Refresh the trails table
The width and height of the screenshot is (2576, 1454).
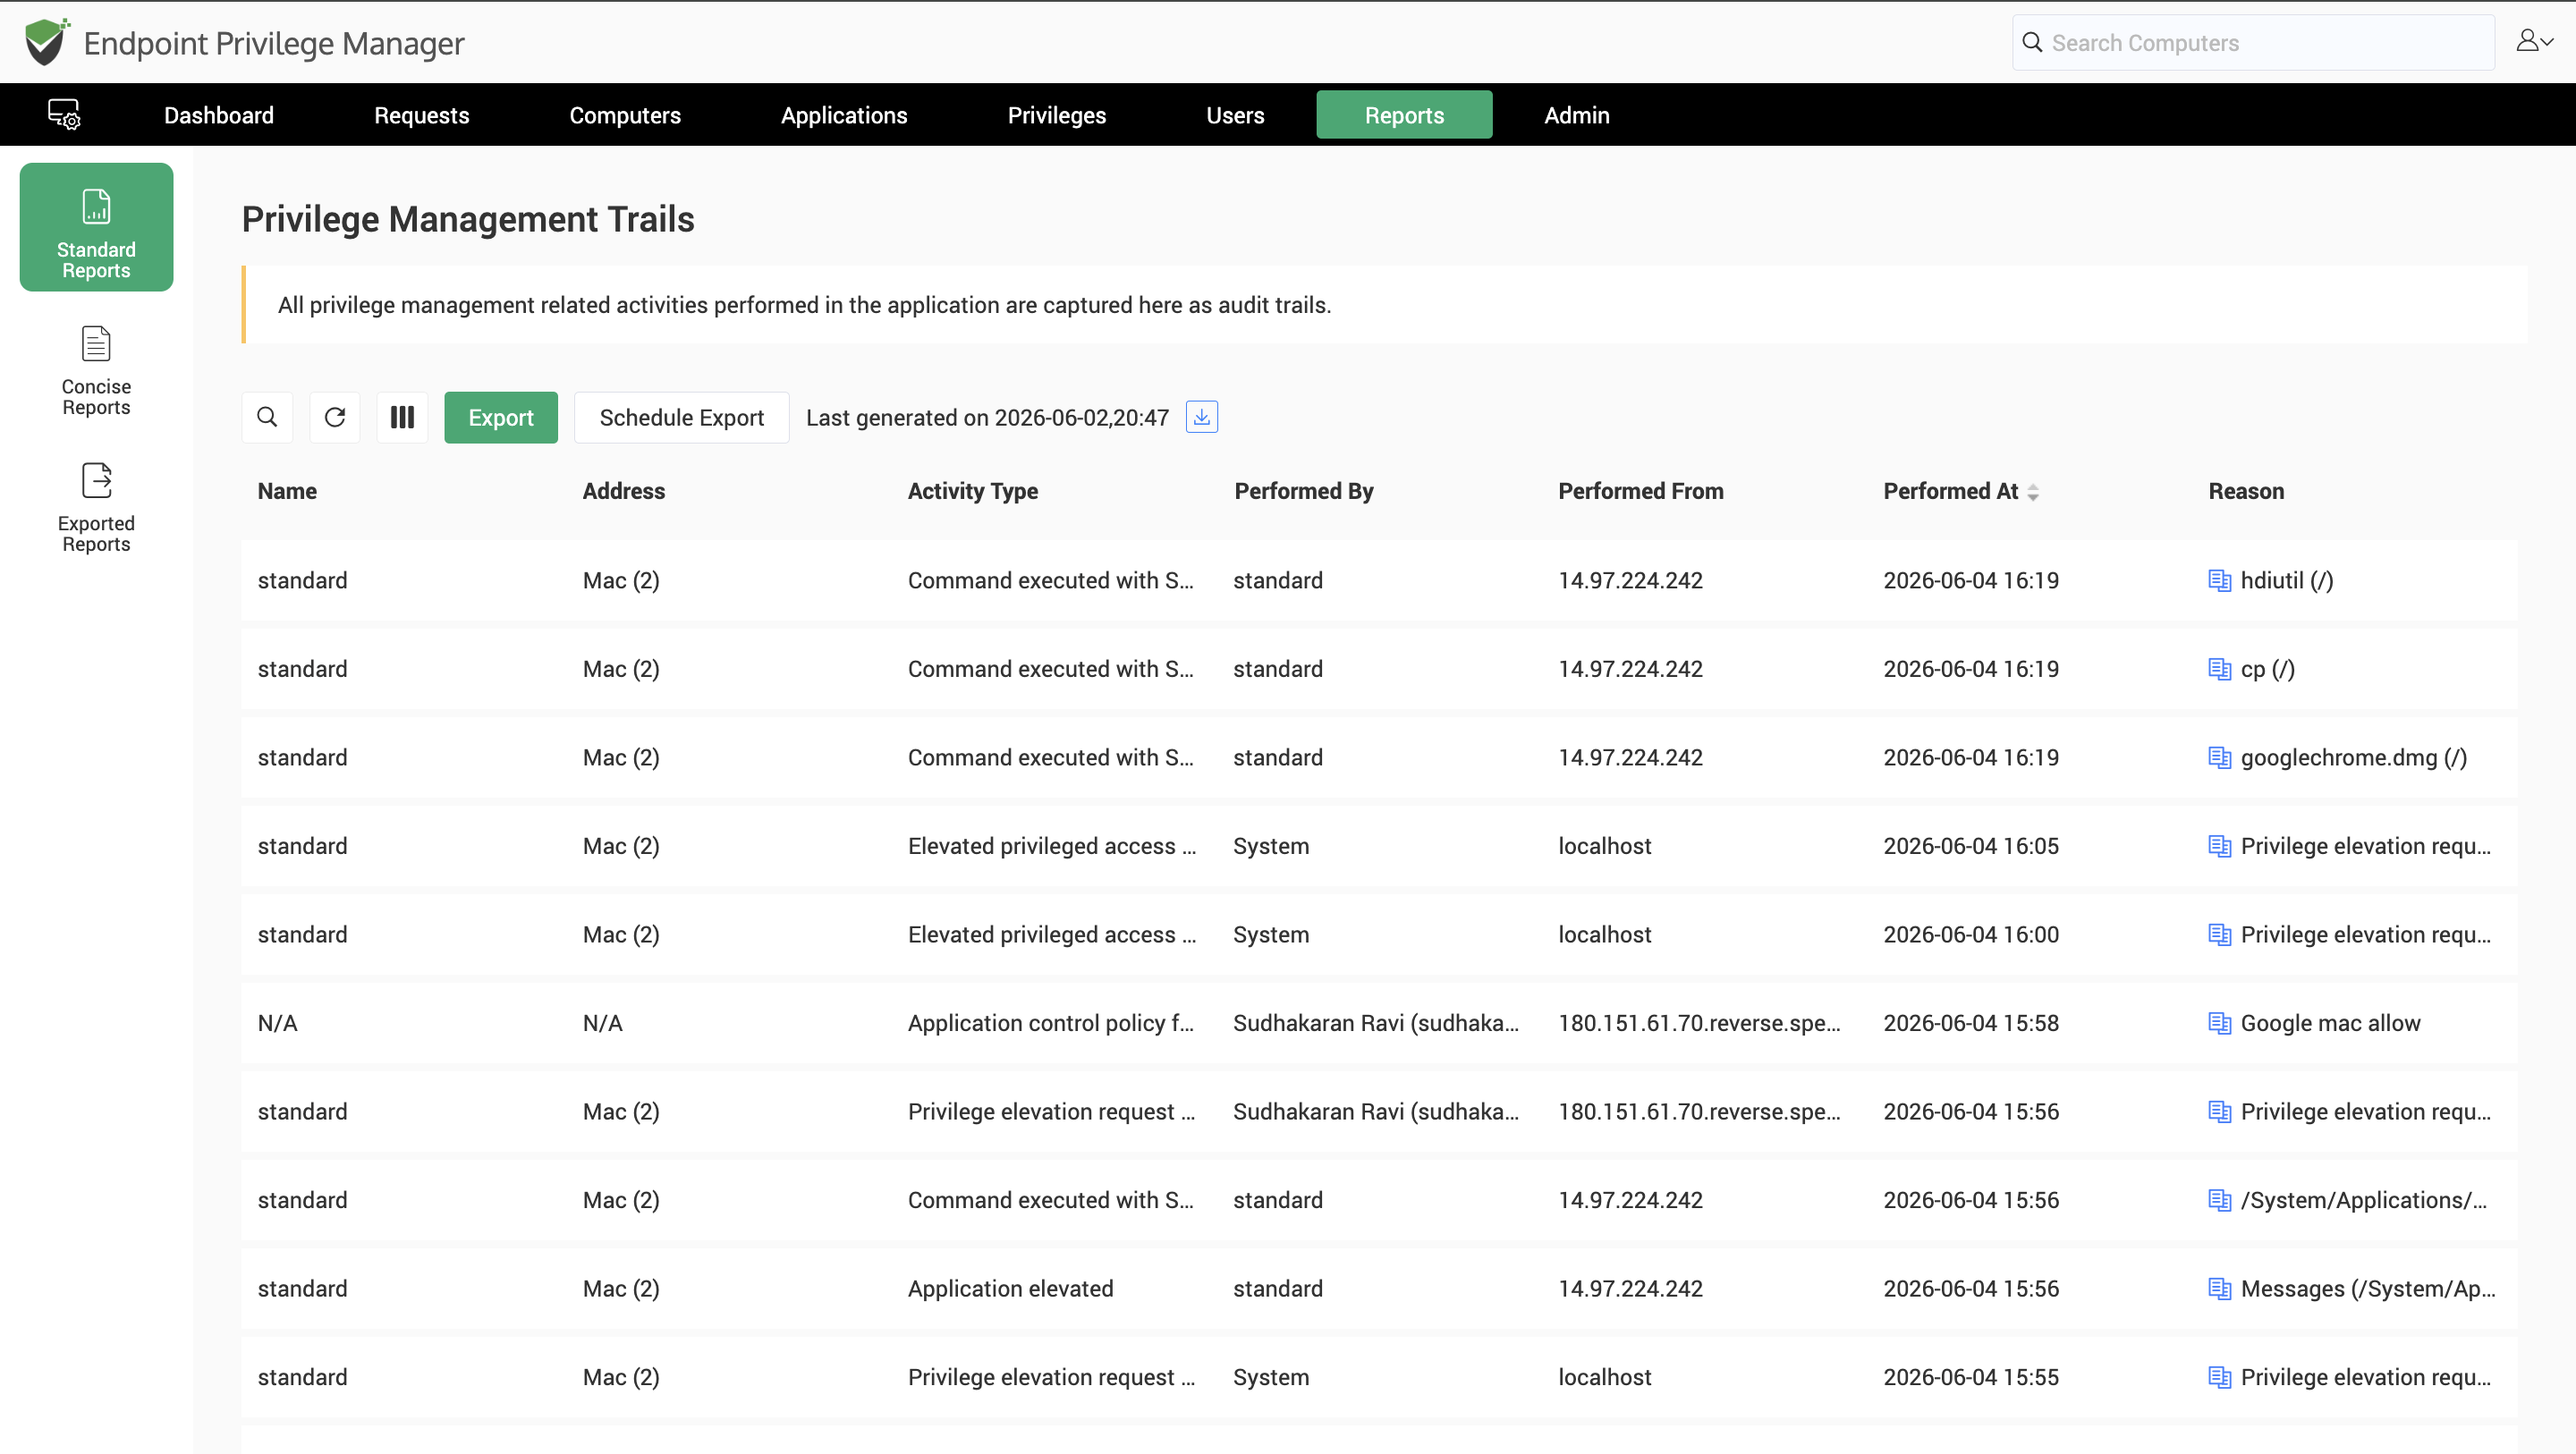[335, 417]
